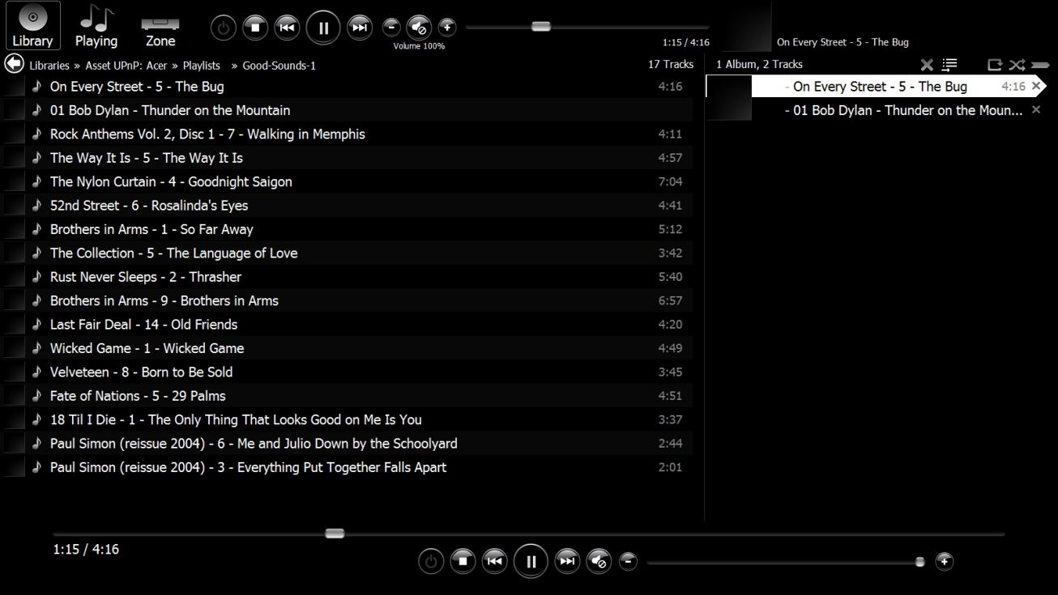This screenshot has width=1058, height=595.
Task: Jump to previous track from bottom controls
Action: pyautogui.click(x=495, y=561)
